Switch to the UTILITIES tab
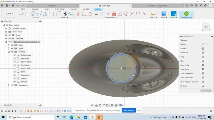 86,9
